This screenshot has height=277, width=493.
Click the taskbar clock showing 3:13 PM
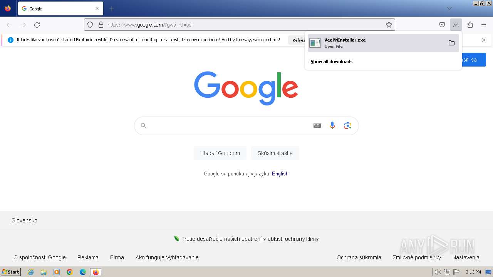473,272
